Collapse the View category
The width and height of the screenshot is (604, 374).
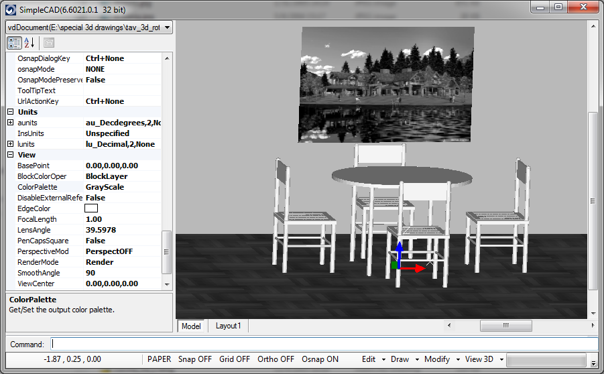pos(11,155)
